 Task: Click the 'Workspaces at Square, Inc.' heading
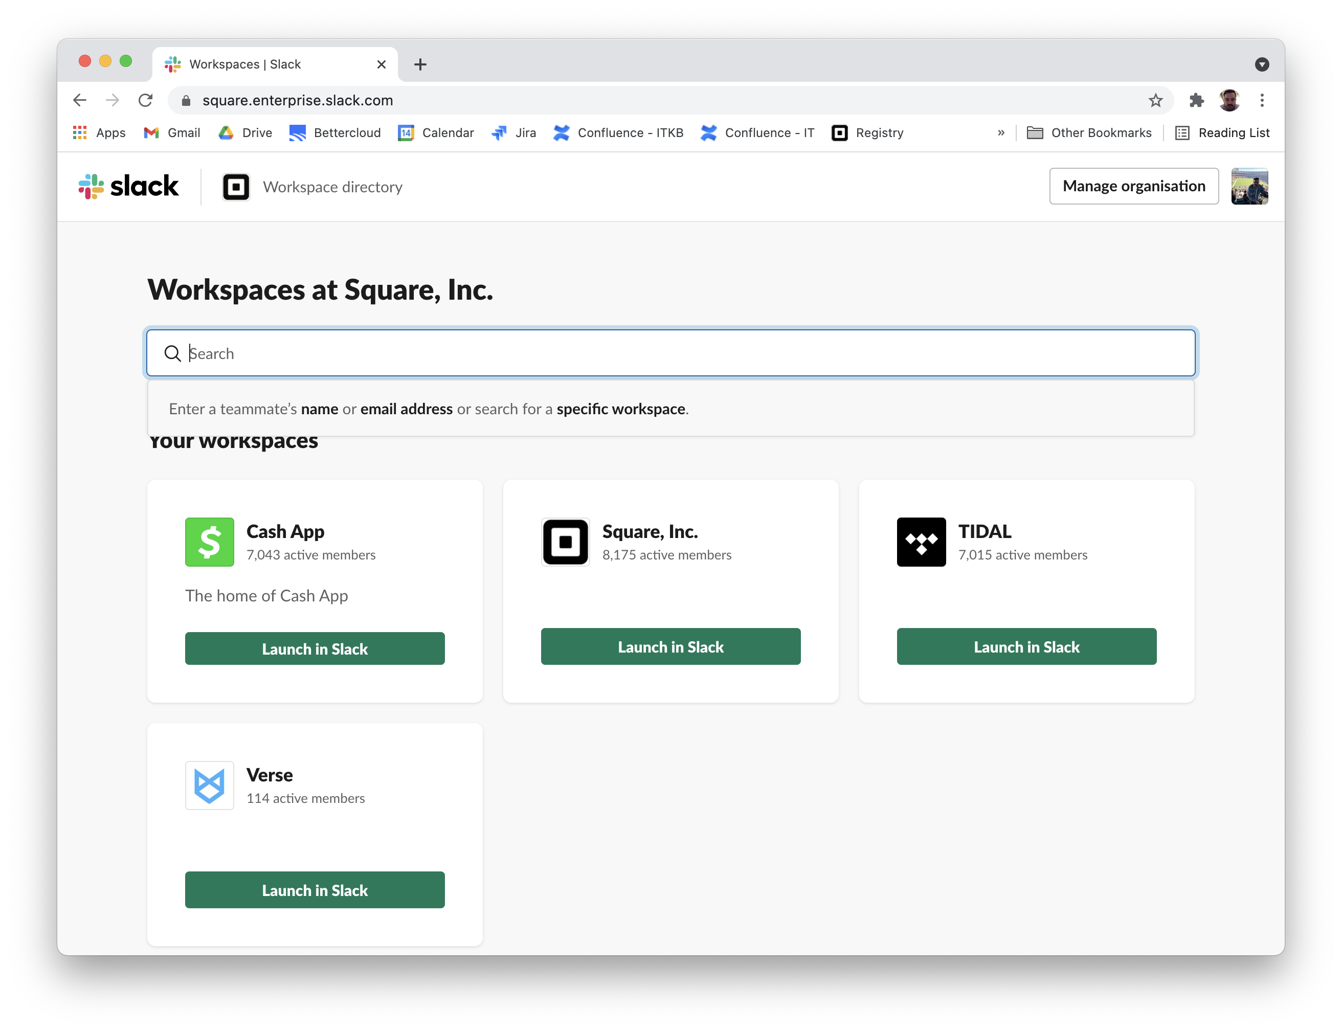320,289
